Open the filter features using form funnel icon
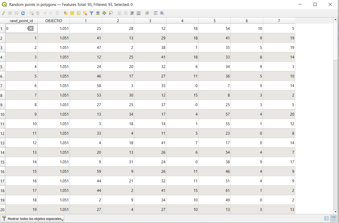The width and height of the screenshot is (339, 223). pyautogui.click(x=91, y=13)
